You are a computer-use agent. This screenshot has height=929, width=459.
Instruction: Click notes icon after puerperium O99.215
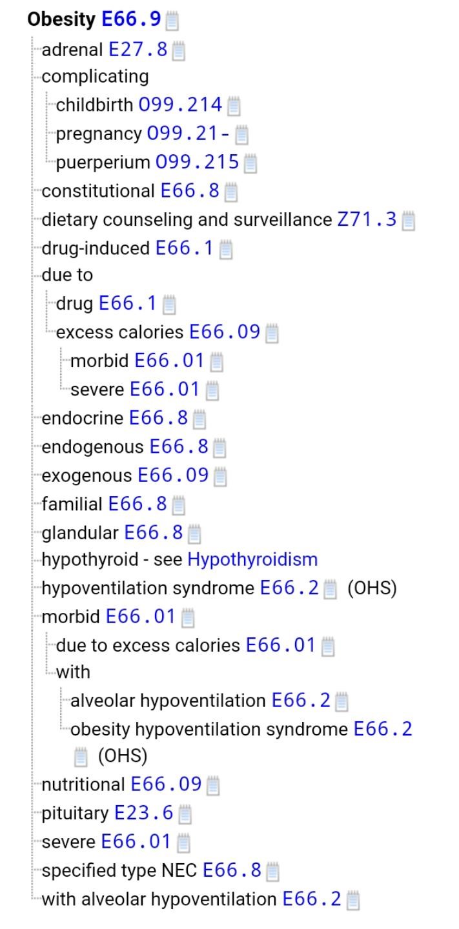pos(250,163)
